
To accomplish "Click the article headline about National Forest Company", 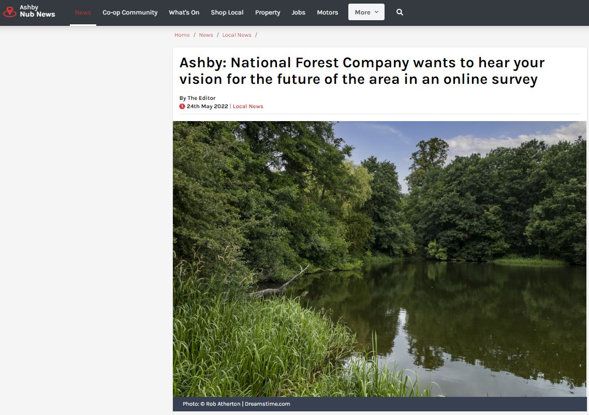I will (362, 70).
